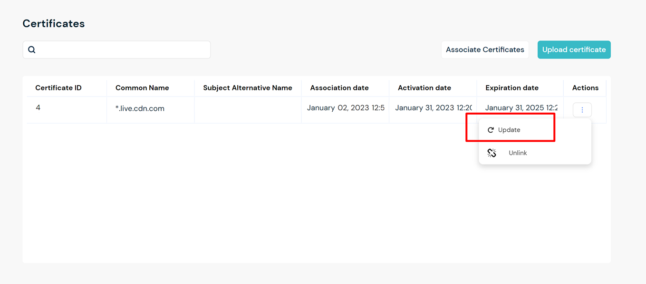Select the certificate ID cell showing 4
Viewport: 646px width, 284px height.
pyautogui.click(x=67, y=110)
